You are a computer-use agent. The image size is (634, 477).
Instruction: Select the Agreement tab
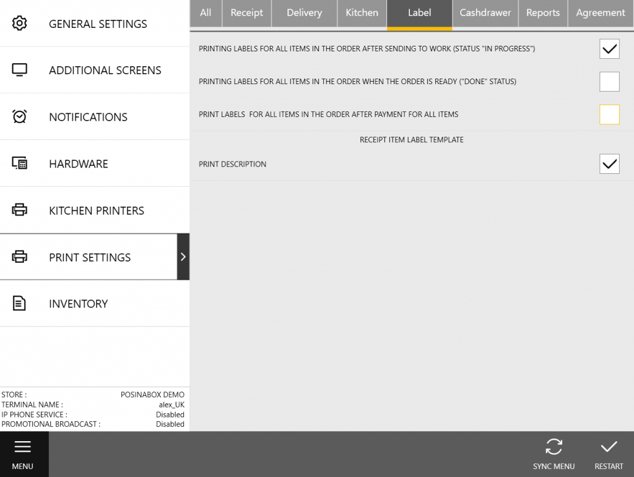click(x=600, y=12)
